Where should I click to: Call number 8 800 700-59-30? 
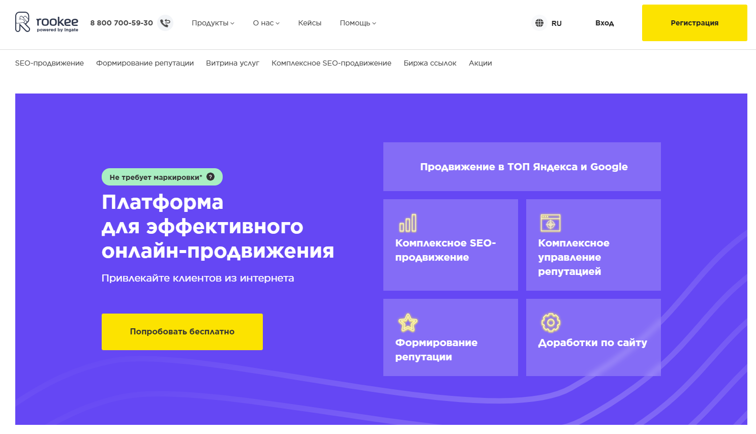pos(122,23)
